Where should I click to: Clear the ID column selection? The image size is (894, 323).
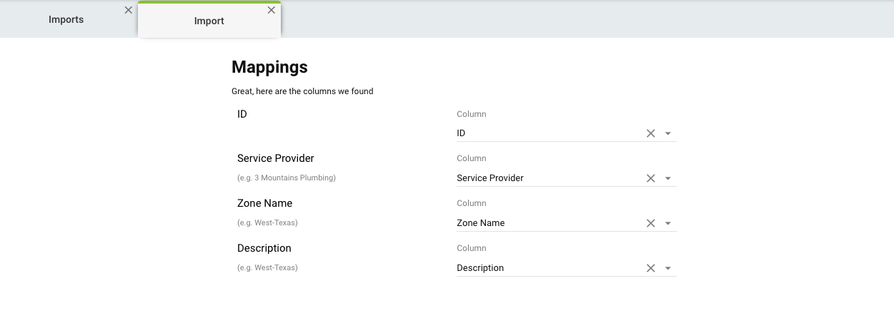tap(650, 133)
